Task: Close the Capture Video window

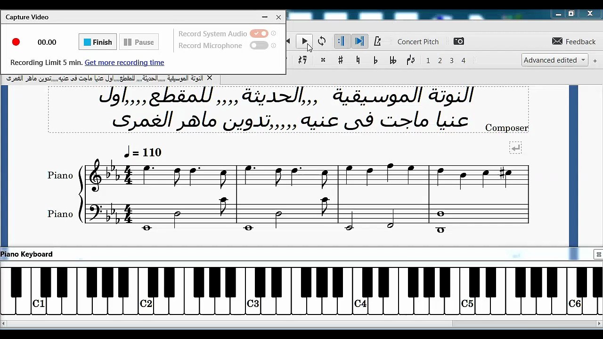Action: click(278, 17)
